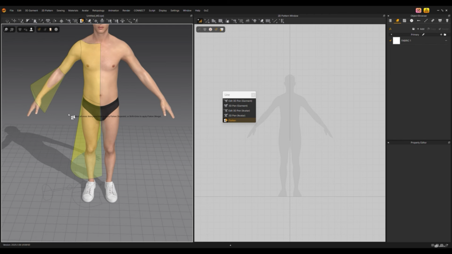
Task: Collapse the Primary fabric group arrow
Action: (392, 35)
